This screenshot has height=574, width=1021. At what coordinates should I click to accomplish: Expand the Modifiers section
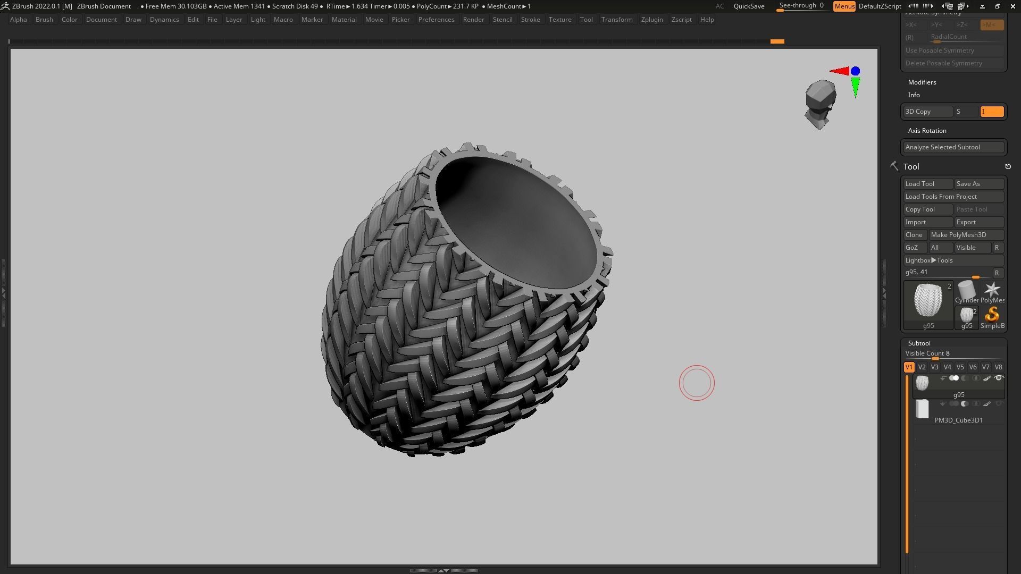click(x=922, y=82)
